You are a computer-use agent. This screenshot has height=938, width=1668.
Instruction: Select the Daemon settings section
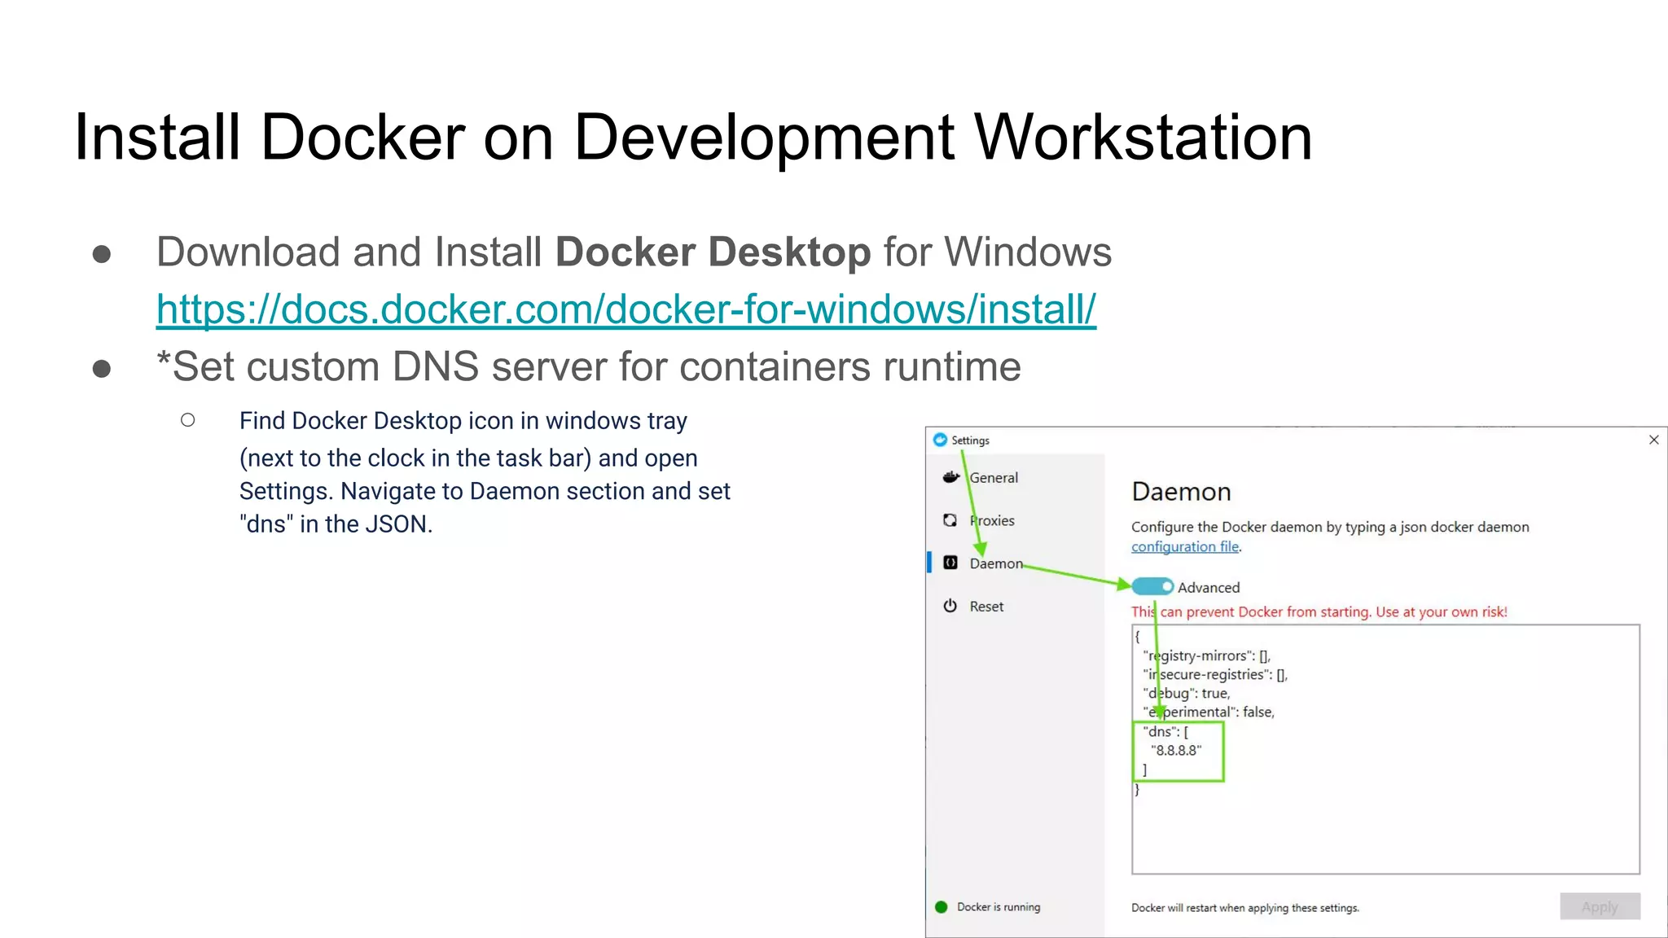coord(996,563)
